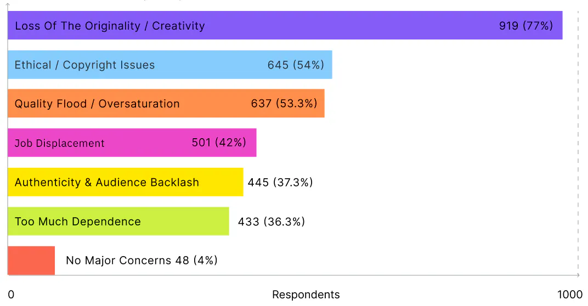
Task: Click the 445 (37.3%) value label
Action: point(280,182)
